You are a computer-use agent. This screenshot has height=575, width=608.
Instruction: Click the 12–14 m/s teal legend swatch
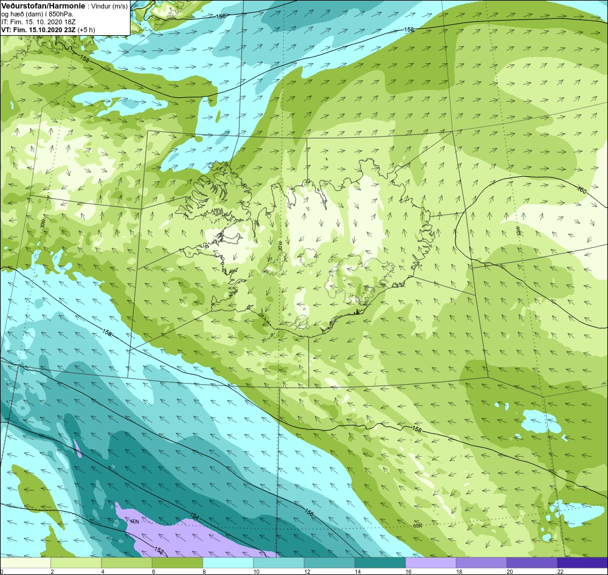329,563
